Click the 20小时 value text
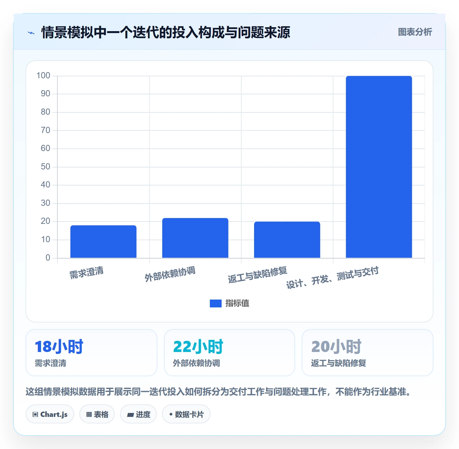The width and height of the screenshot is (459, 449). point(336,347)
